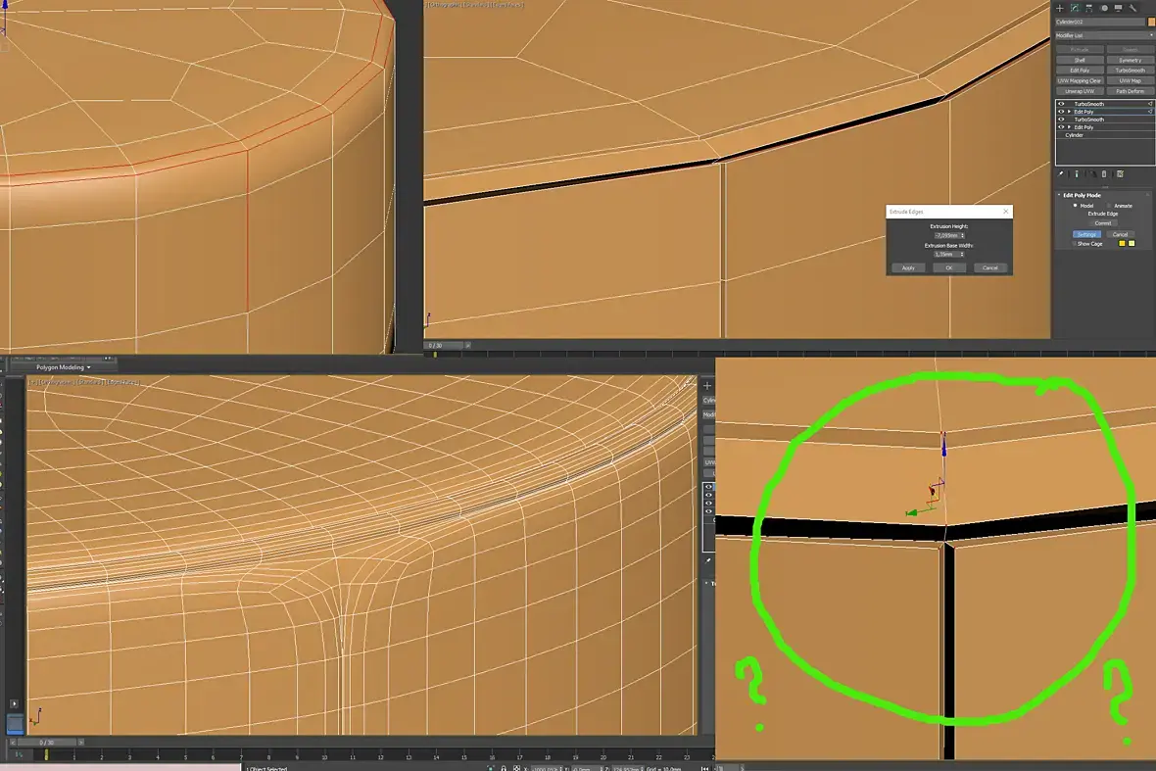Click frame 10 on the timeline ruler
This screenshot has width=1156, height=771.
click(x=324, y=756)
